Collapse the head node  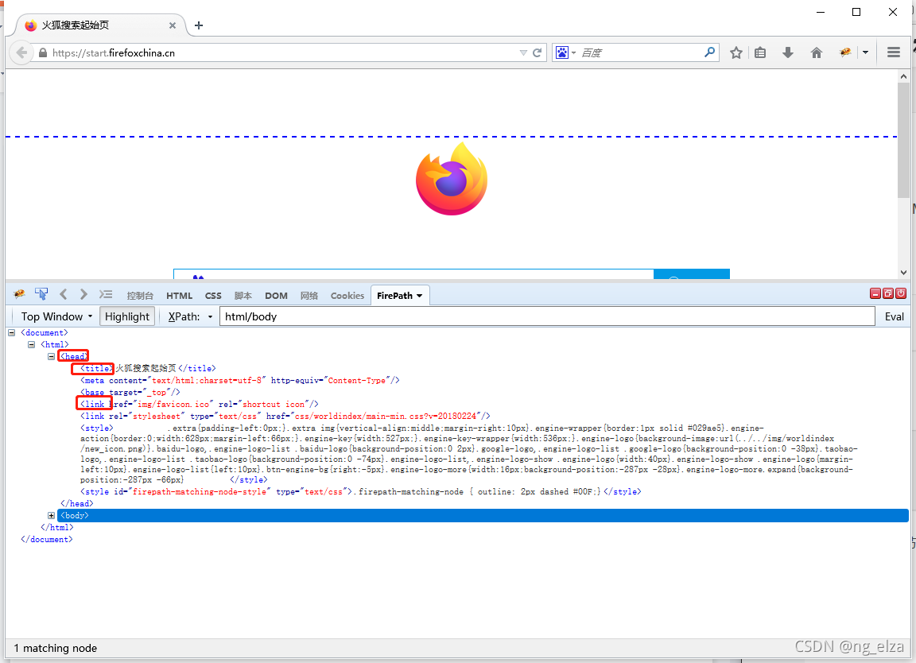click(x=51, y=356)
